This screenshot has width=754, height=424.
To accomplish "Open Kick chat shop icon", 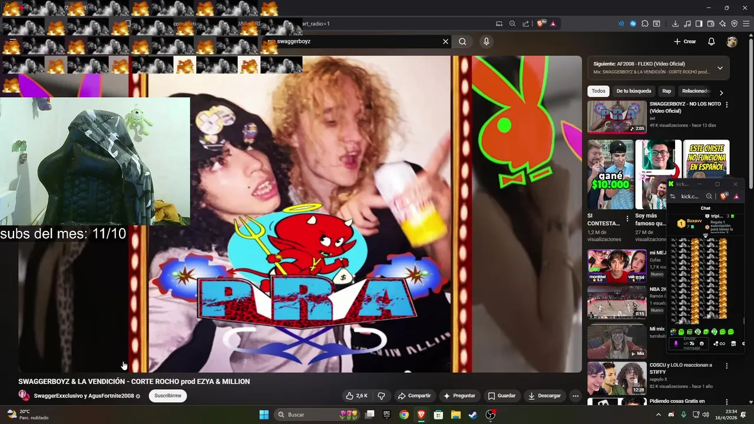I will click(x=733, y=343).
